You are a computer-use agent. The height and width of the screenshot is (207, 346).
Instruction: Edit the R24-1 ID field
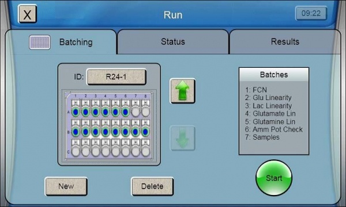[x=116, y=77]
